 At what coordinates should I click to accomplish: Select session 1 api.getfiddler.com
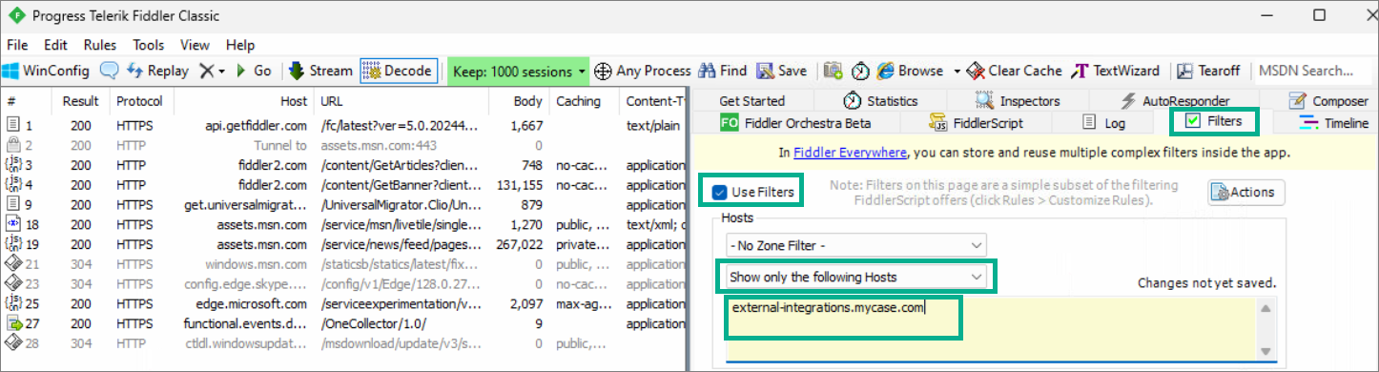tap(344, 125)
